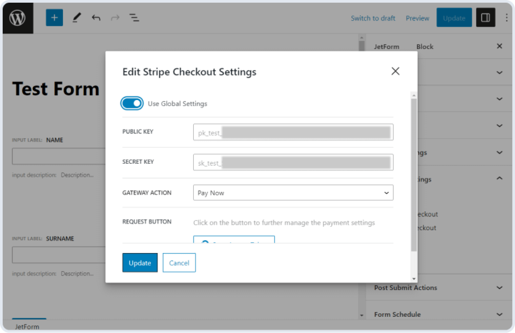Close the Edit Stripe Checkout Settings dialog
The image size is (515, 333).
pyautogui.click(x=395, y=72)
